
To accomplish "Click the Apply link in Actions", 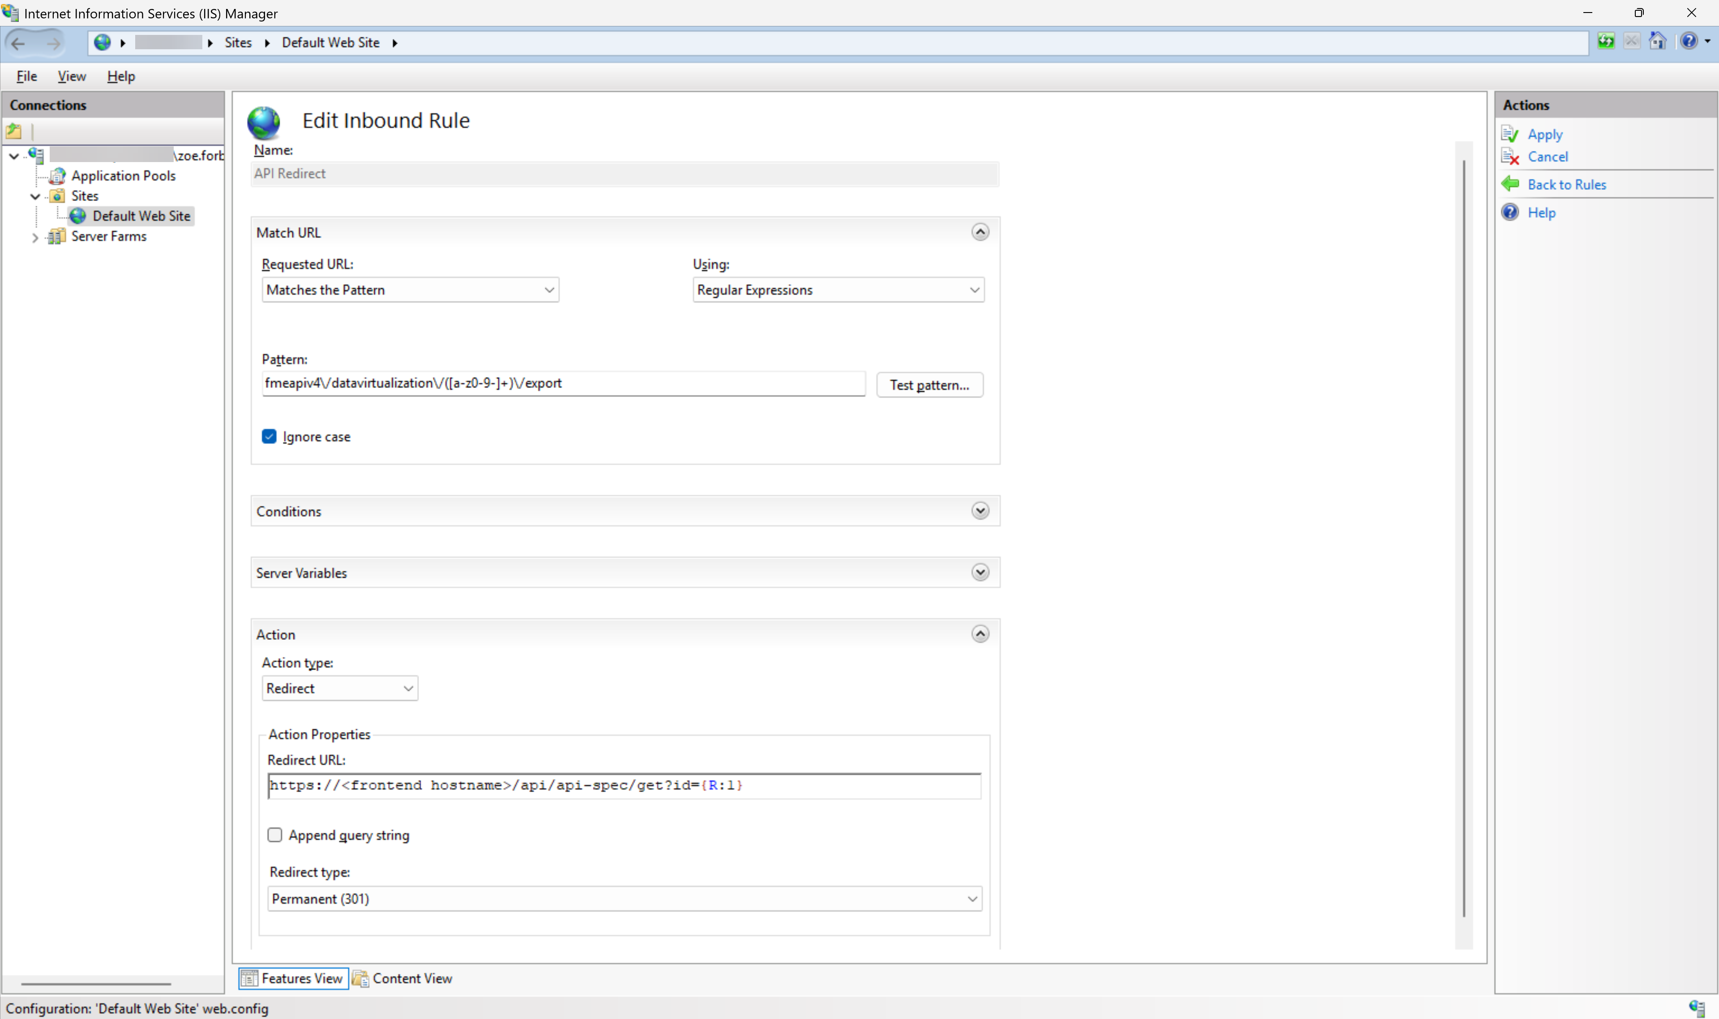I will coord(1545,135).
